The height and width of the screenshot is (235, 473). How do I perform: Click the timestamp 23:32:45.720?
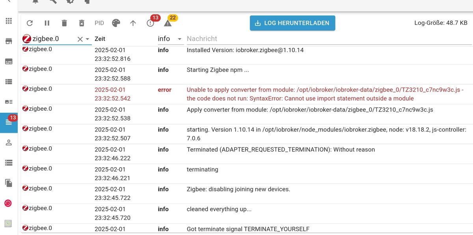113,218
